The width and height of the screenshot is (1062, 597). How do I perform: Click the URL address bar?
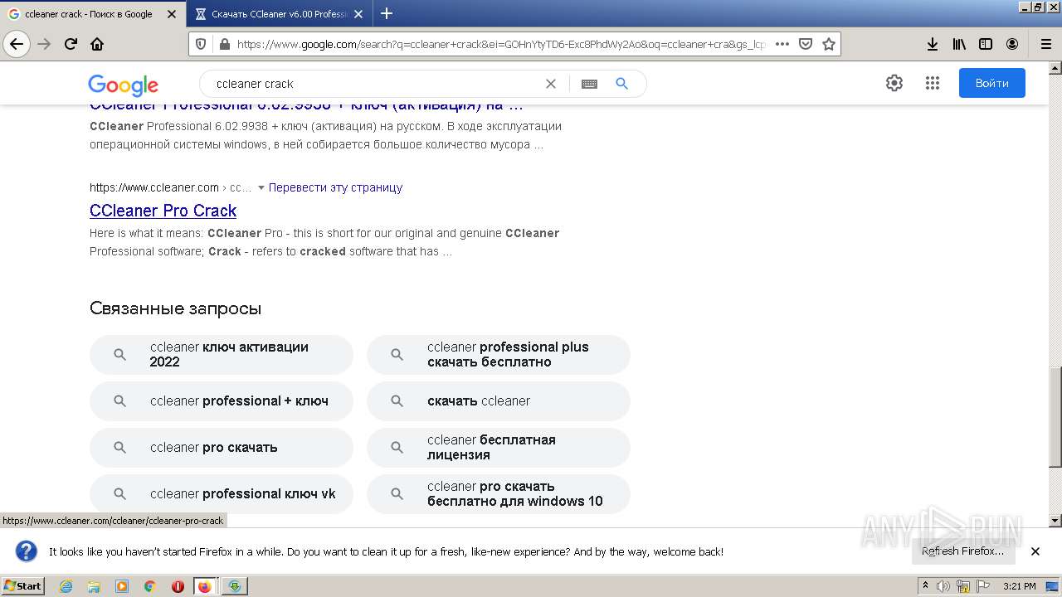(501, 44)
